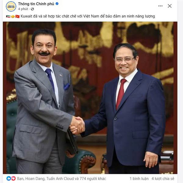Viewport: 183px width, 183px height.
Task: Click the post caption about Kuwait cooperation
Action: (x=88, y=16)
